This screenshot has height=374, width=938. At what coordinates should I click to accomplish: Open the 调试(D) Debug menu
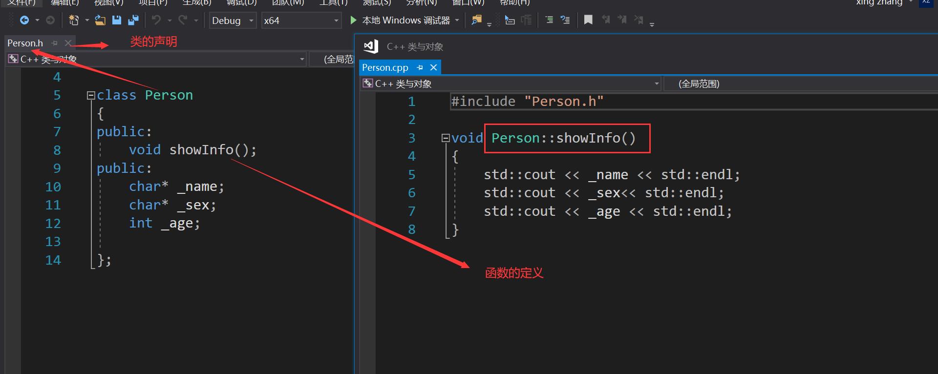[x=242, y=2]
